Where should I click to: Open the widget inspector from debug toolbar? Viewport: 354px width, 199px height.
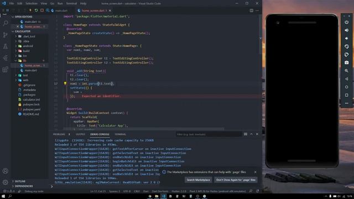pyautogui.click(x=48, y=11)
